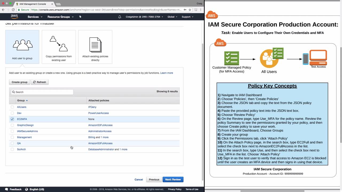This screenshot has width=342, height=192.
Task: Expand the Services menu
Action: [x=35, y=17]
